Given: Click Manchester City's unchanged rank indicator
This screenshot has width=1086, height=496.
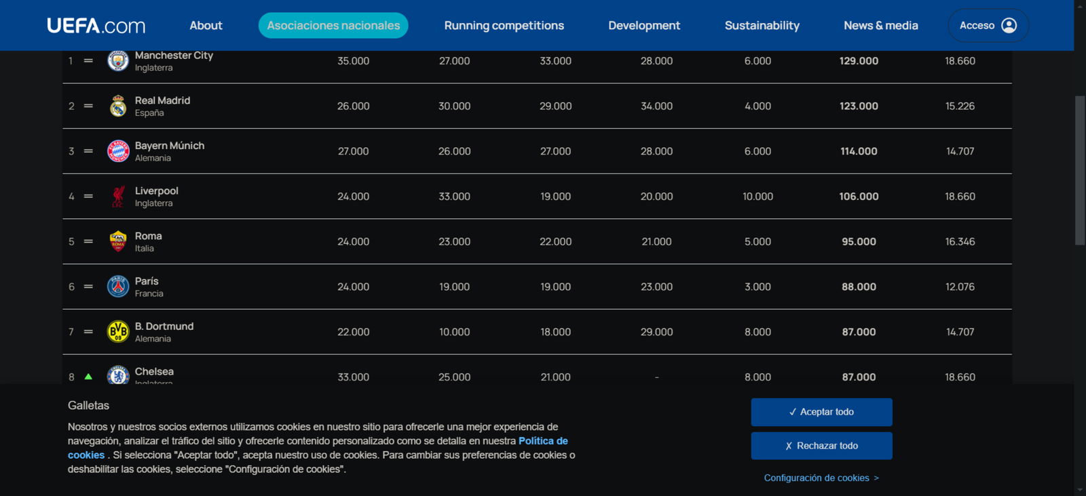Looking at the screenshot, I should tap(88, 61).
